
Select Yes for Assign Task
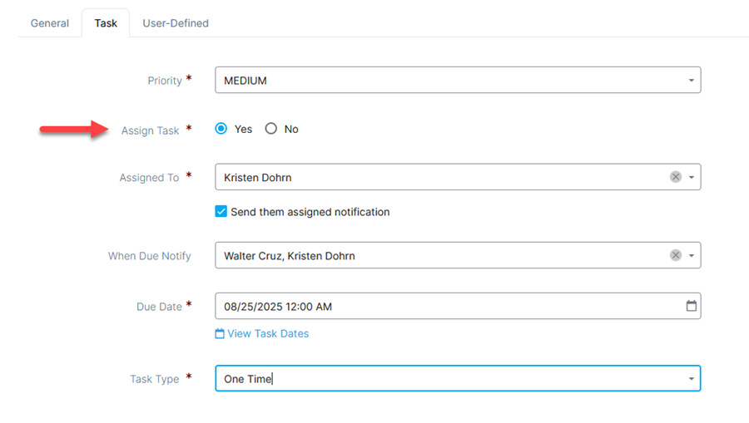pos(221,129)
